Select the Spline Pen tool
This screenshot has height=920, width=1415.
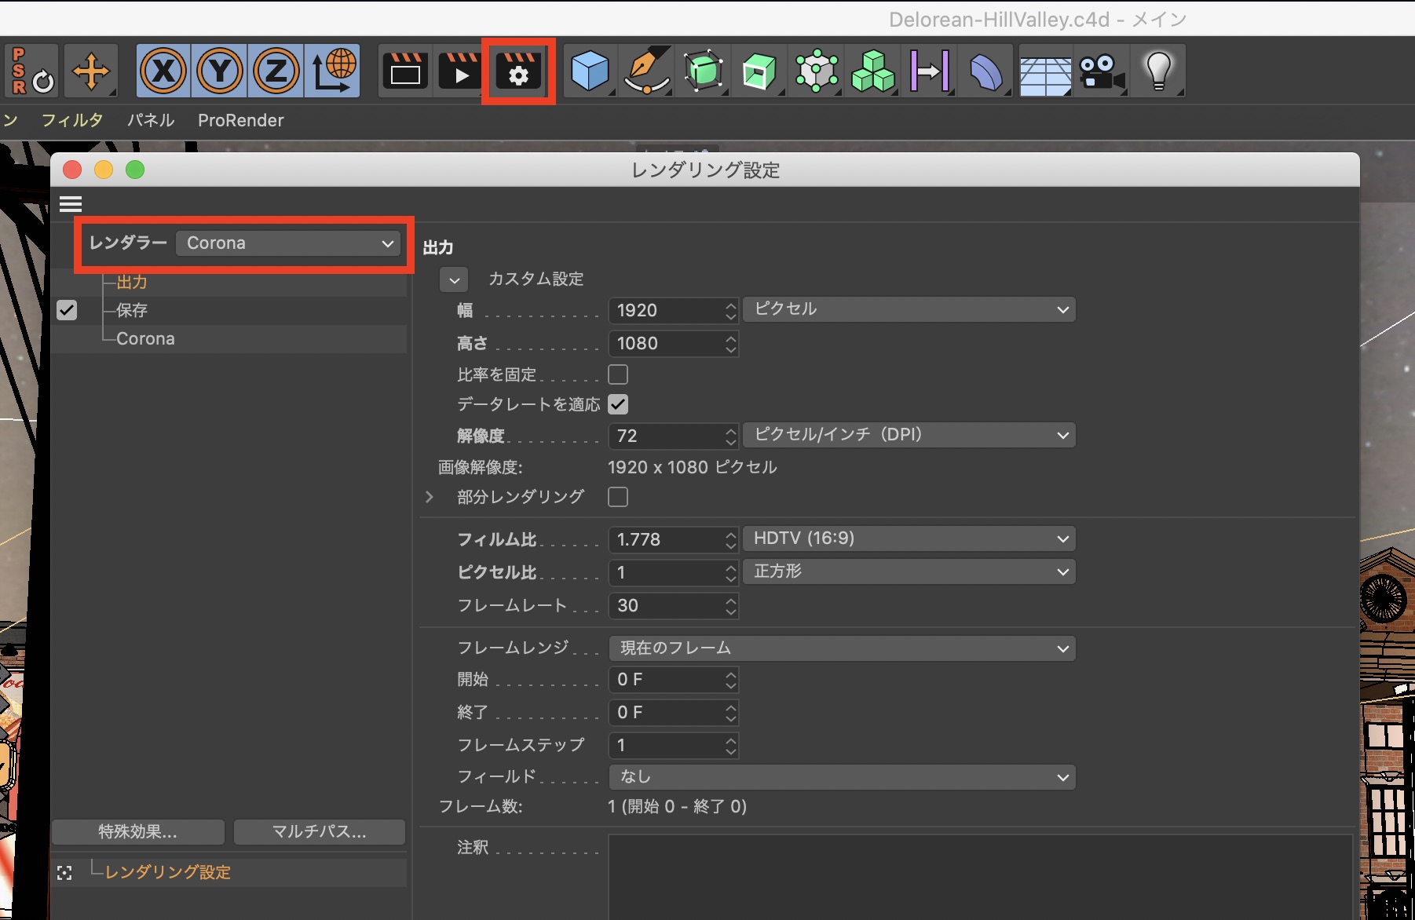[646, 72]
